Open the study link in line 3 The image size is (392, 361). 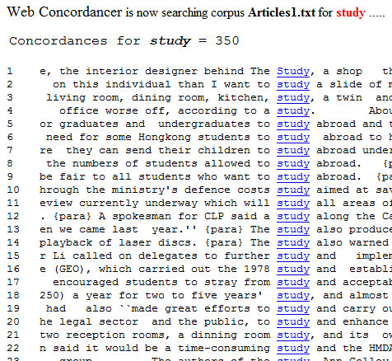pyautogui.click(x=293, y=98)
